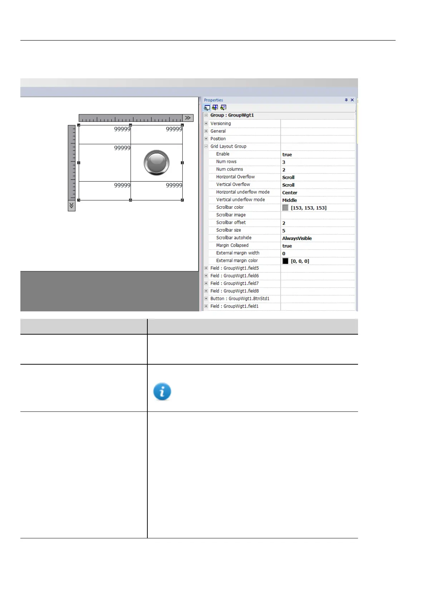Click the horizontal ruler scrollbar above grid
This screenshot has width=426, height=602.
(131, 118)
